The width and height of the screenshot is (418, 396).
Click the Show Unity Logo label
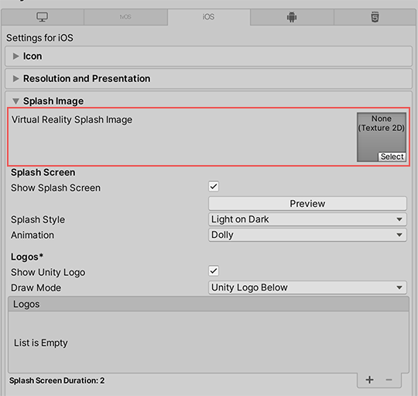48,273
